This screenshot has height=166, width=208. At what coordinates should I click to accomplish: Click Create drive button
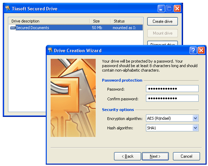pos(163,21)
